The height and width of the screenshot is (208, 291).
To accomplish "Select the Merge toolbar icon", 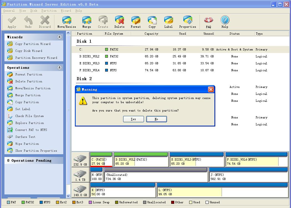I will tap(87, 22).
